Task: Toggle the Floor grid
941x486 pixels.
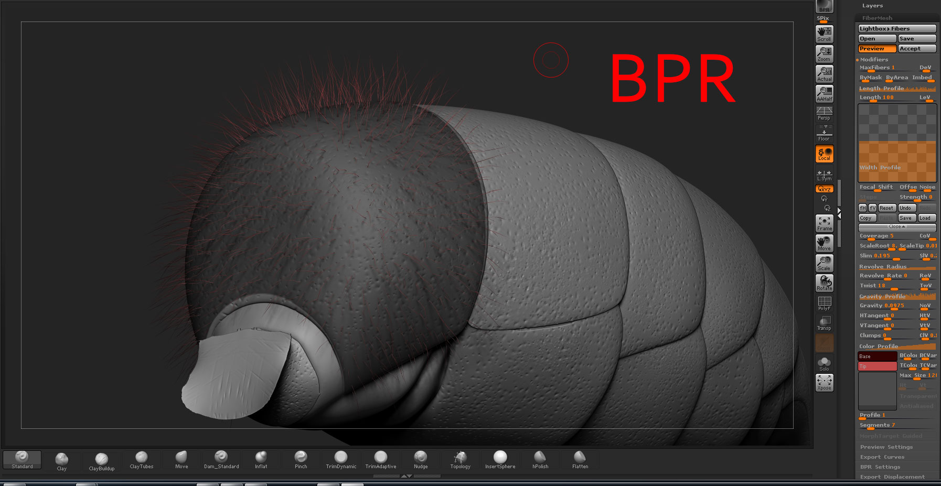Action: pyautogui.click(x=824, y=133)
